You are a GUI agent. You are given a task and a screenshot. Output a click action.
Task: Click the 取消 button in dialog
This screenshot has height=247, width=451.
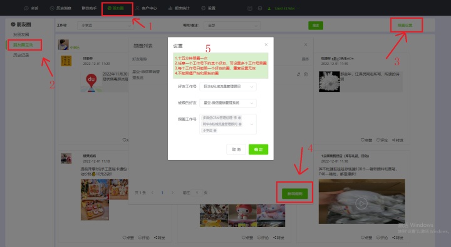pos(236,149)
